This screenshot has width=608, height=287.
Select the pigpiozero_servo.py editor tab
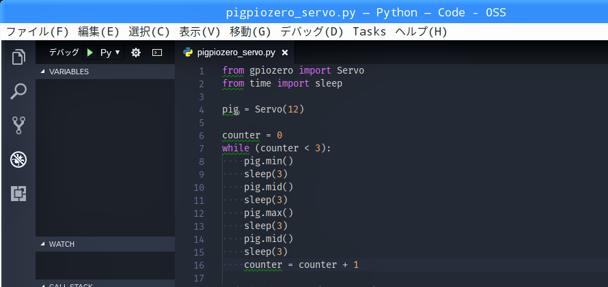(x=236, y=52)
